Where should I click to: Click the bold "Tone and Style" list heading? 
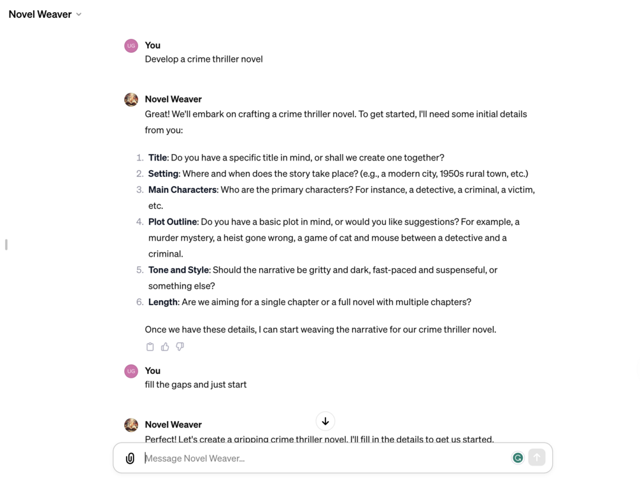178,270
